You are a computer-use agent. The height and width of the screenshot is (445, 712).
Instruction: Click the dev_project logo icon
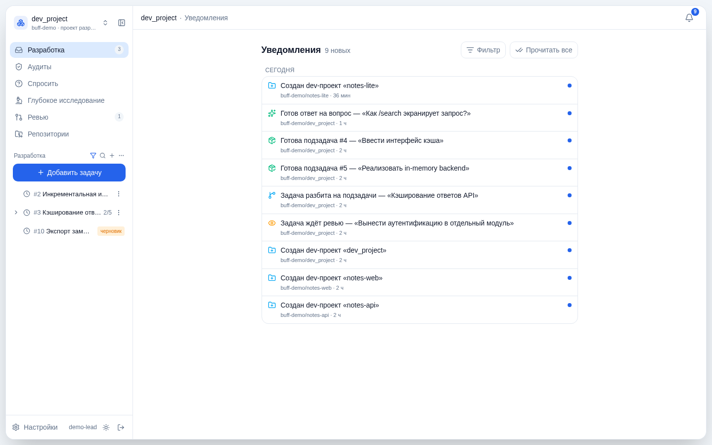point(21,23)
